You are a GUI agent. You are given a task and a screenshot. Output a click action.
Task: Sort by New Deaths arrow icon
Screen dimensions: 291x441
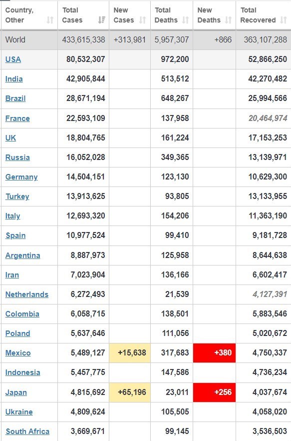[x=229, y=20]
